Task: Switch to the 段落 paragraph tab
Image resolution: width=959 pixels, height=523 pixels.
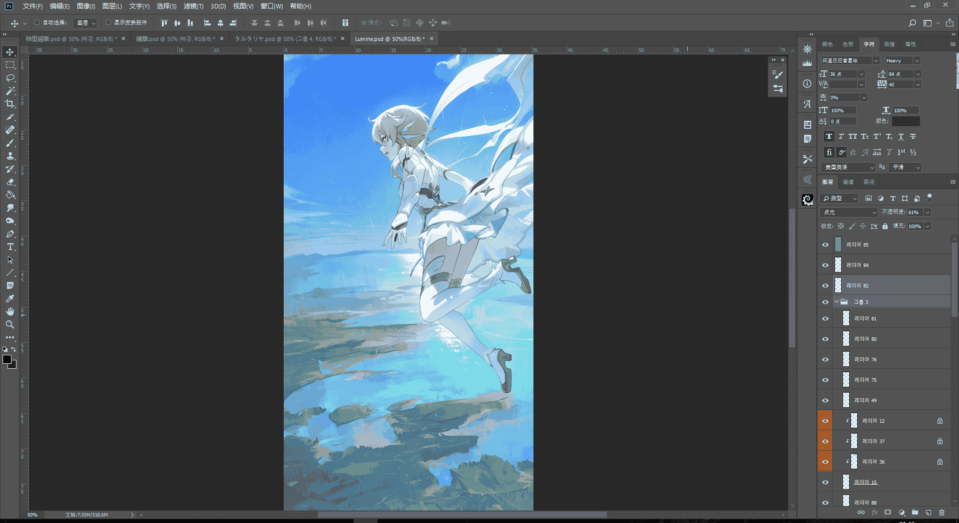Action: coord(890,44)
